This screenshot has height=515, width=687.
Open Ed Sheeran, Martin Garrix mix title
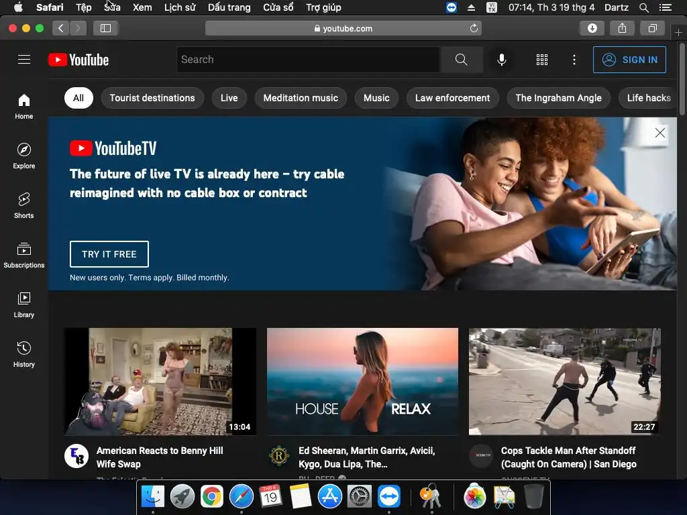(x=367, y=457)
